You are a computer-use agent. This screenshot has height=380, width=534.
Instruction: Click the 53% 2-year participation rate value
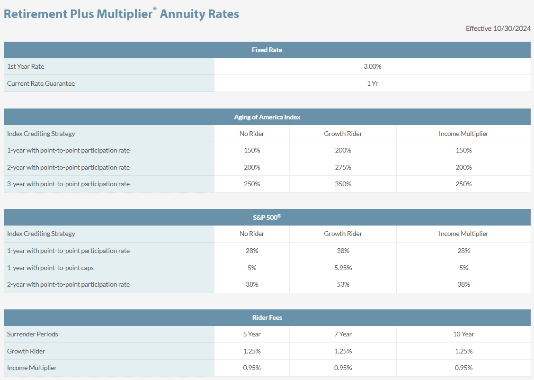(x=343, y=284)
